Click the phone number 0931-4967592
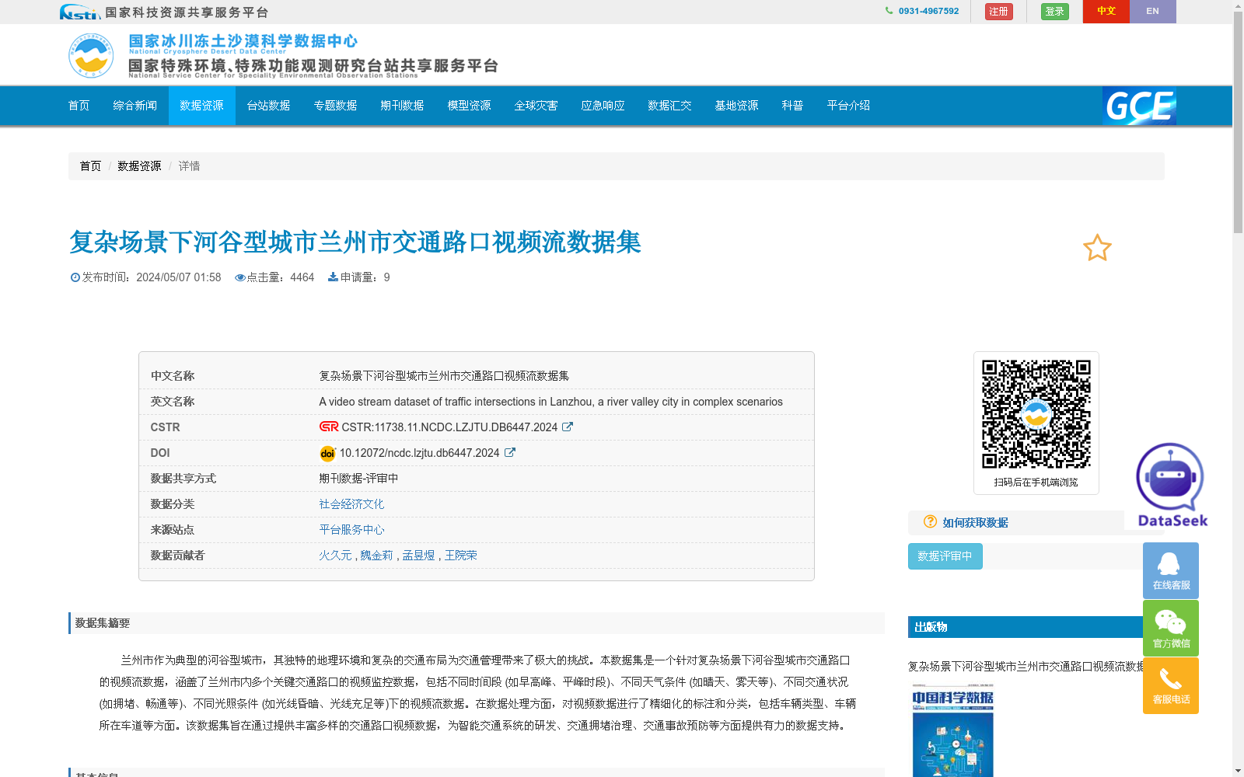 click(928, 11)
